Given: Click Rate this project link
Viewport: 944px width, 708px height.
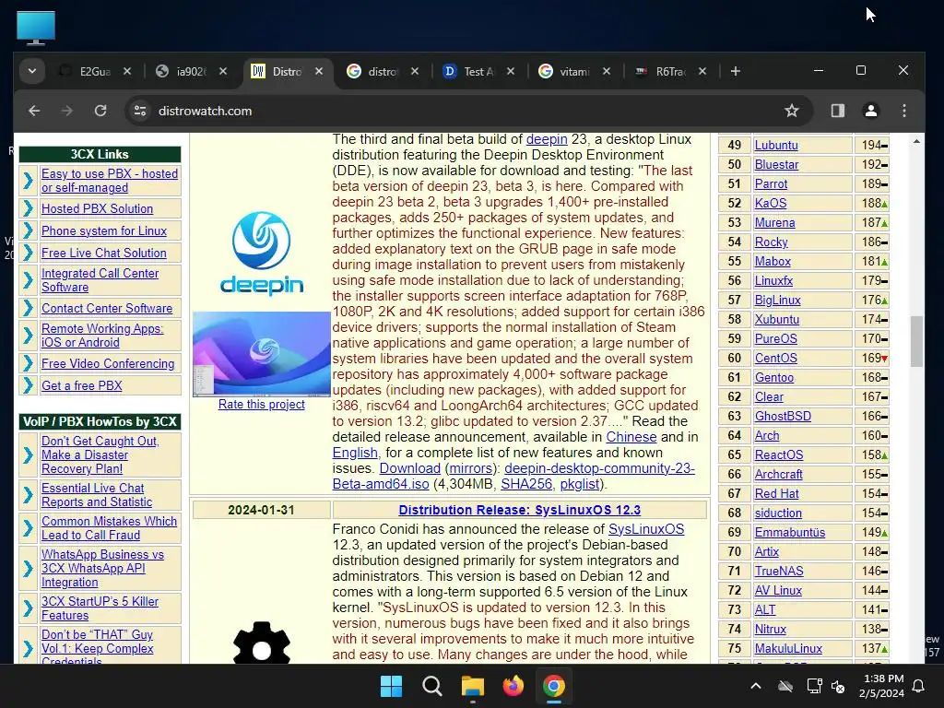Looking at the screenshot, I should point(261,405).
